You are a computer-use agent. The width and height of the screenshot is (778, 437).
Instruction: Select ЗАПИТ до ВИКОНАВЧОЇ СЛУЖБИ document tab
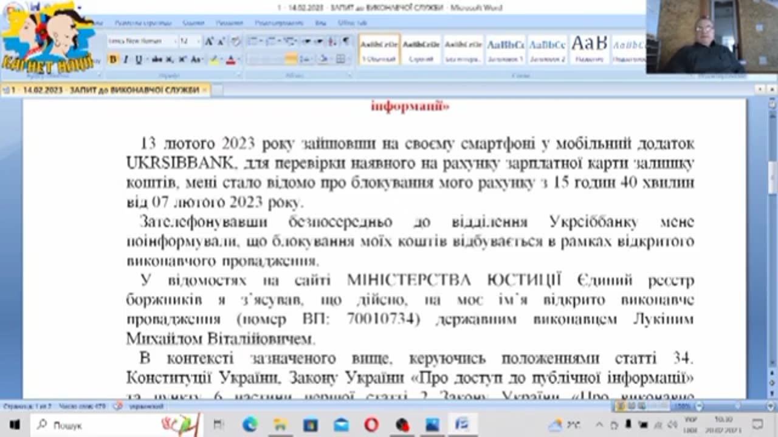pyautogui.click(x=105, y=90)
